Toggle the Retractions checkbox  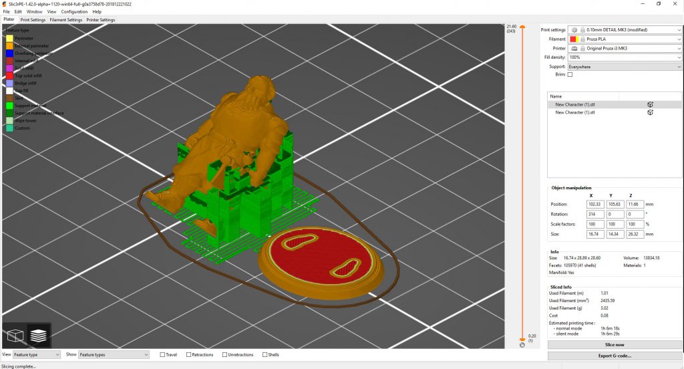coord(188,354)
